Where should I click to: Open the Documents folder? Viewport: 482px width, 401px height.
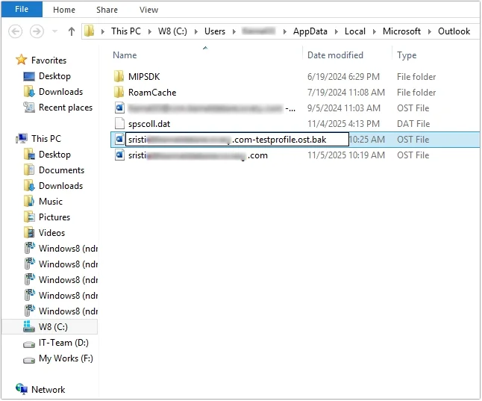click(x=61, y=170)
